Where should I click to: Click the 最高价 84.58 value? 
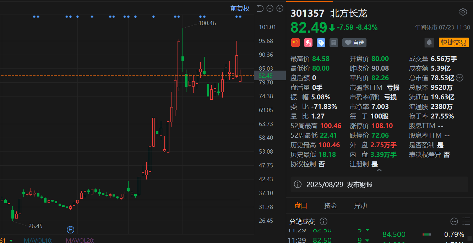coord(321,59)
